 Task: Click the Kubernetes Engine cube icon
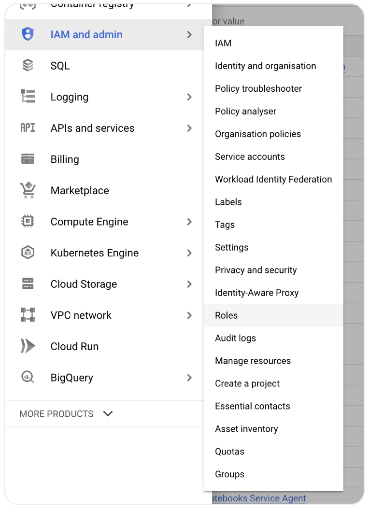click(x=28, y=253)
